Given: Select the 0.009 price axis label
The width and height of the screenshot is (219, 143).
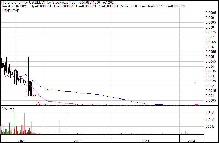Looking at the screenshot, I should (x=210, y=18).
